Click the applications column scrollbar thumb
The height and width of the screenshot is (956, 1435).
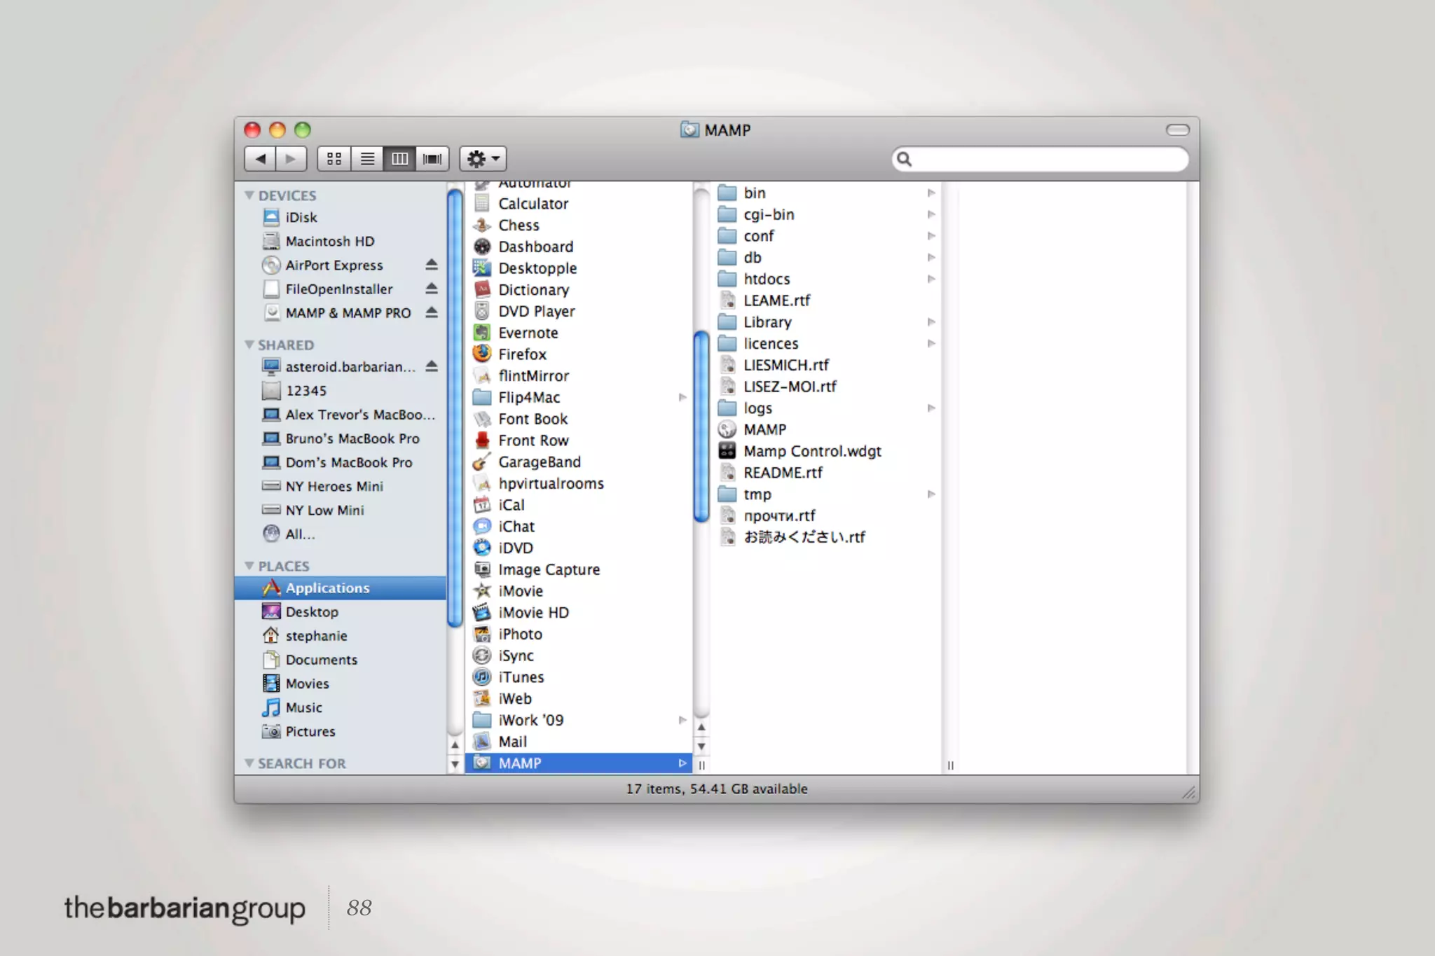[x=701, y=427]
